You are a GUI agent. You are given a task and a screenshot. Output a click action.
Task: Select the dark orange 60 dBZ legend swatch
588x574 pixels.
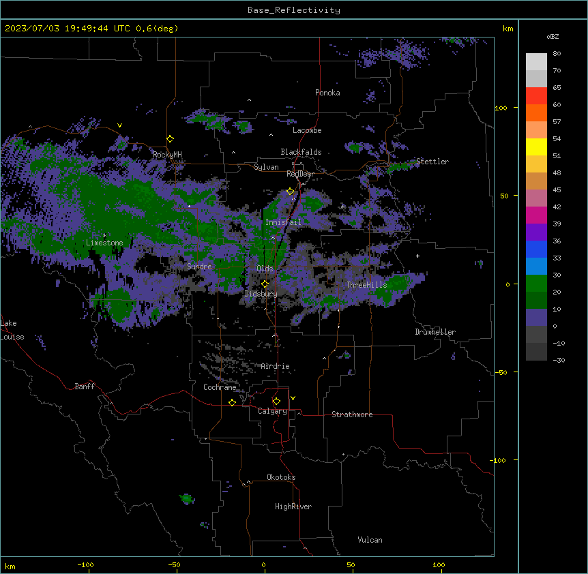(536, 112)
